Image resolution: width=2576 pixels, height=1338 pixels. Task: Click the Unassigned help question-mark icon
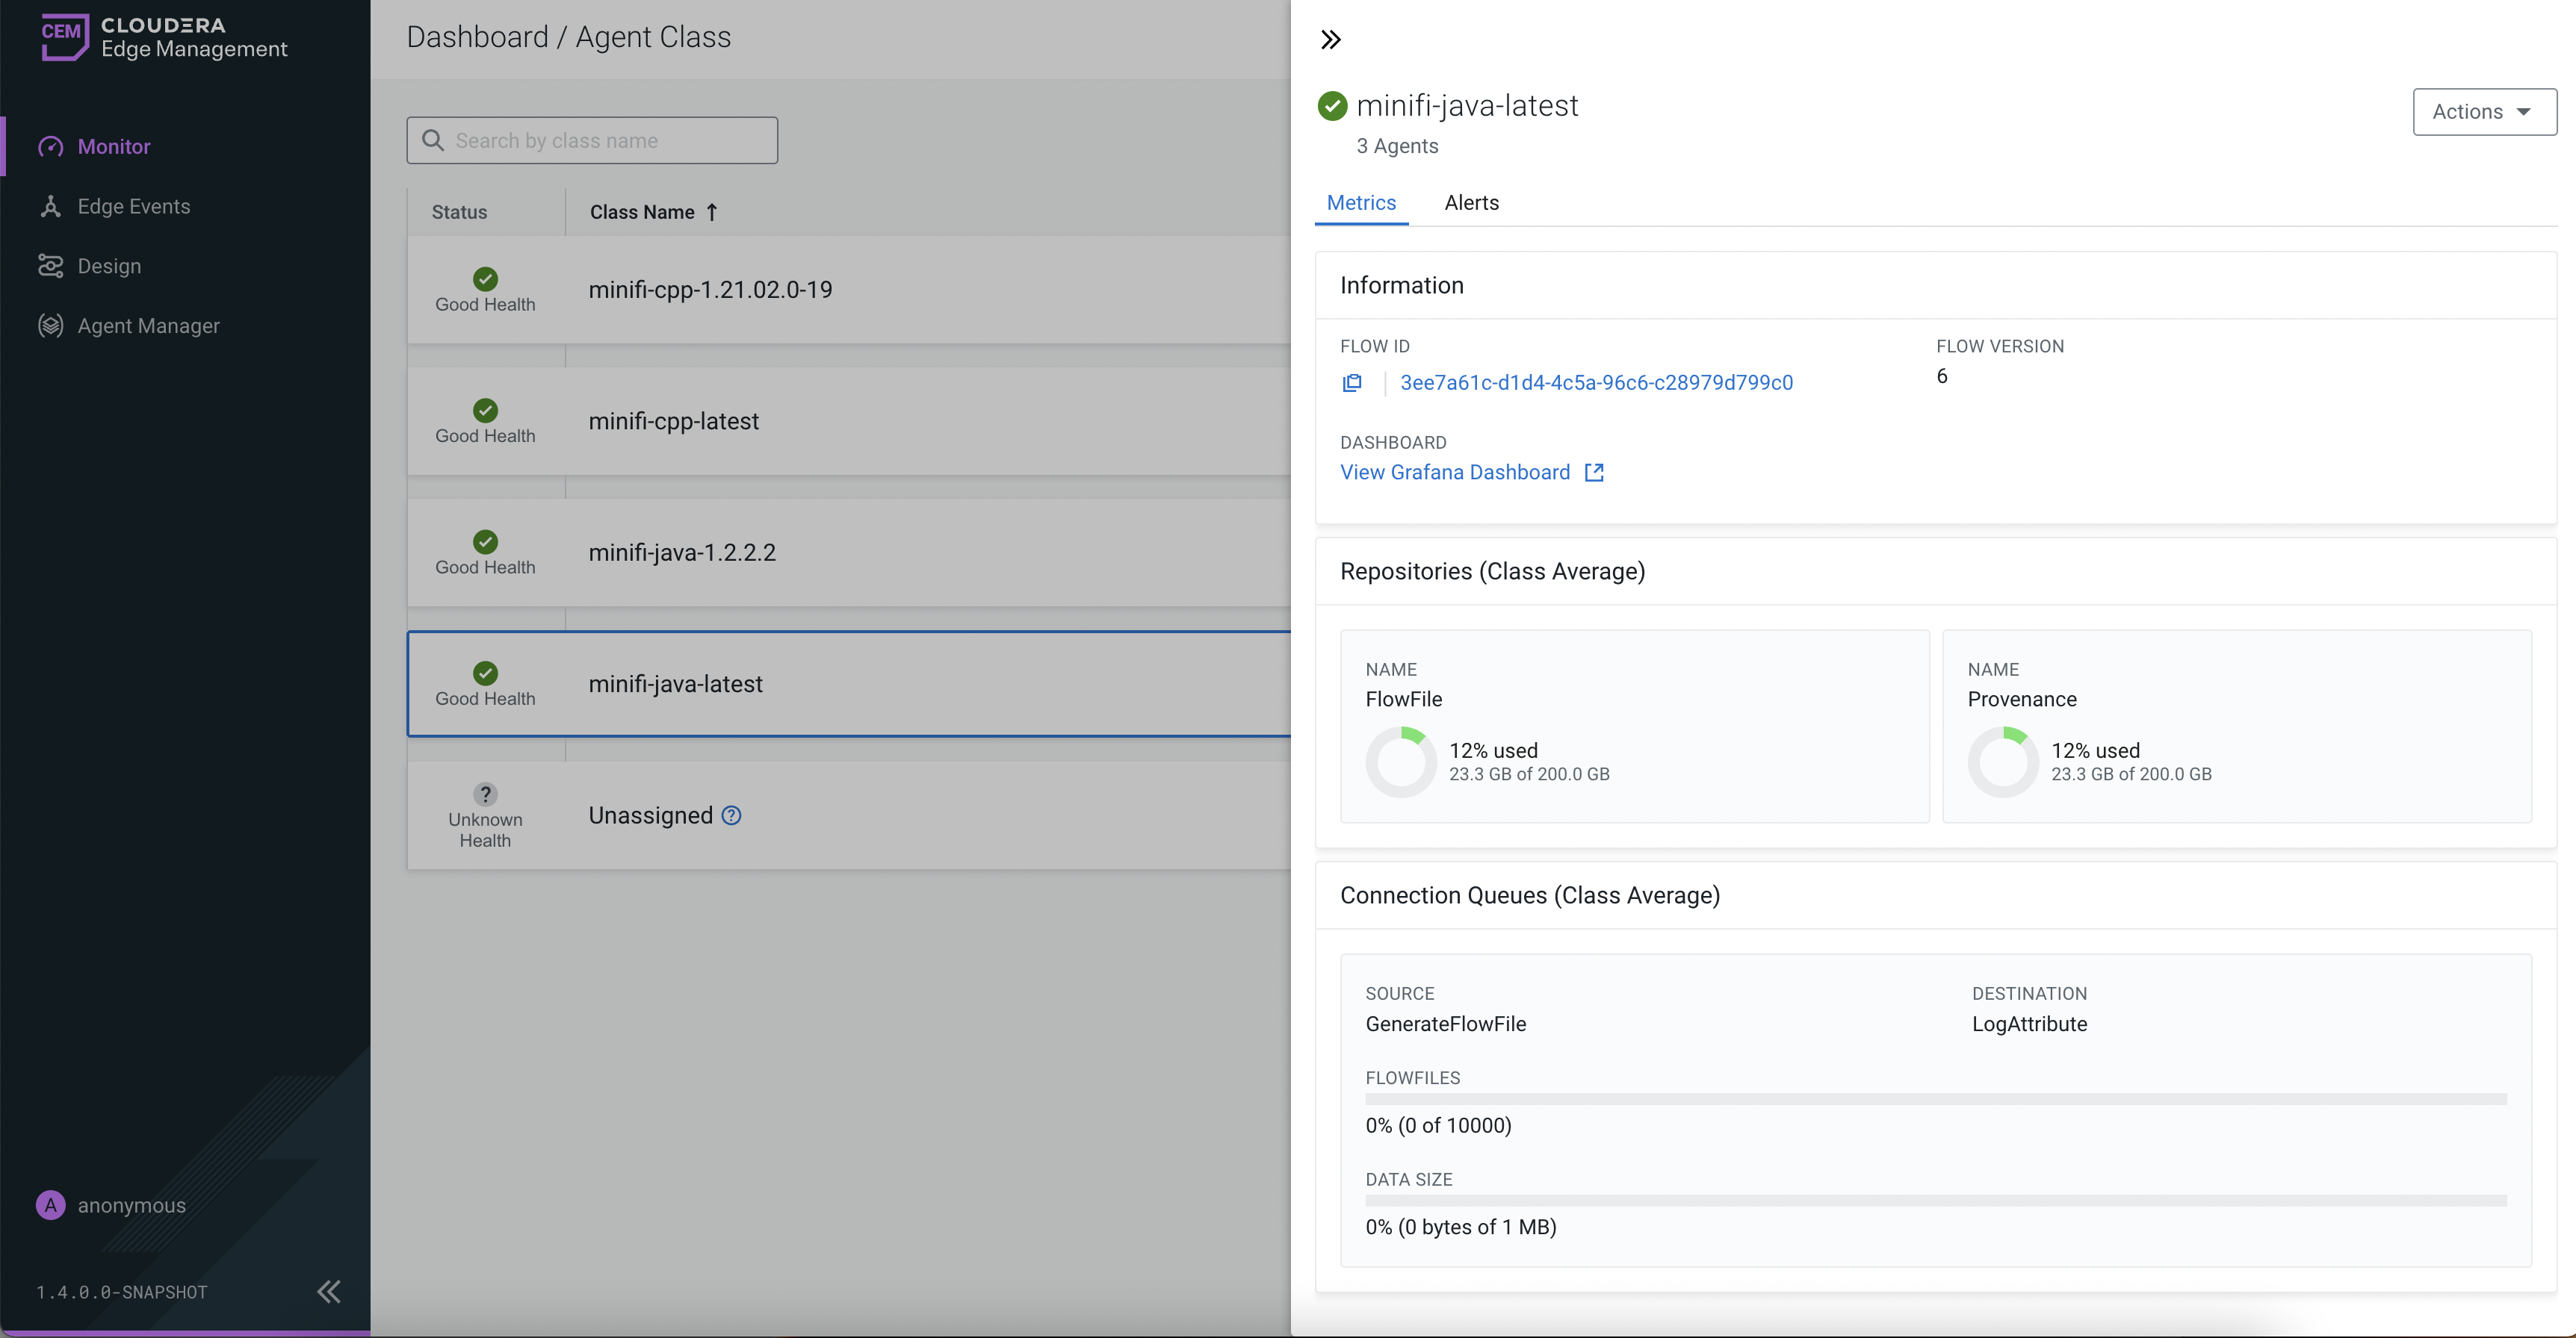click(731, 815)
